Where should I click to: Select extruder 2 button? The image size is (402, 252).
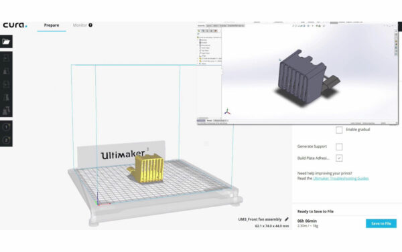(6, 140)
